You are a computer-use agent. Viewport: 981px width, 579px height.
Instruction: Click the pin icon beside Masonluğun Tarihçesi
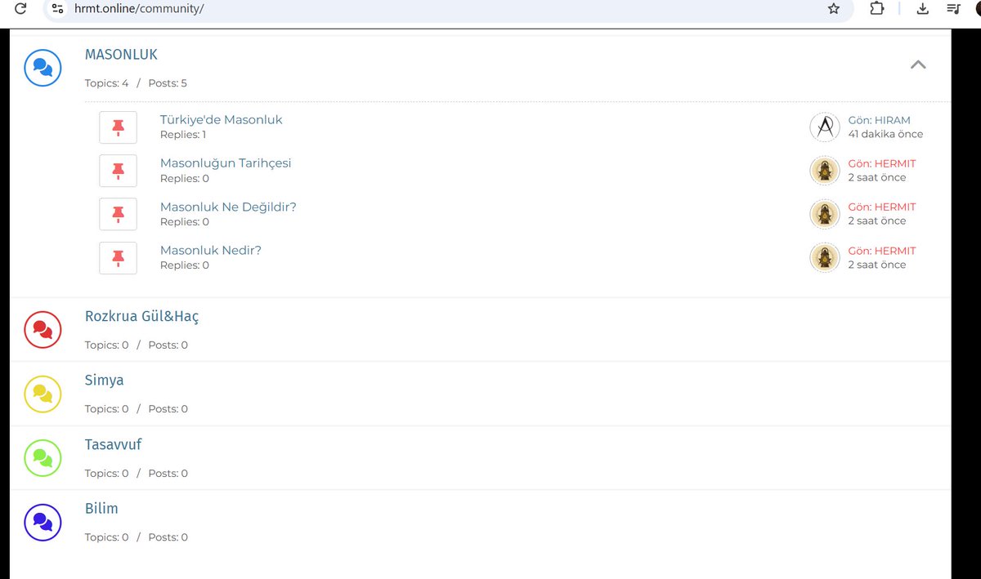click(118, 171)
